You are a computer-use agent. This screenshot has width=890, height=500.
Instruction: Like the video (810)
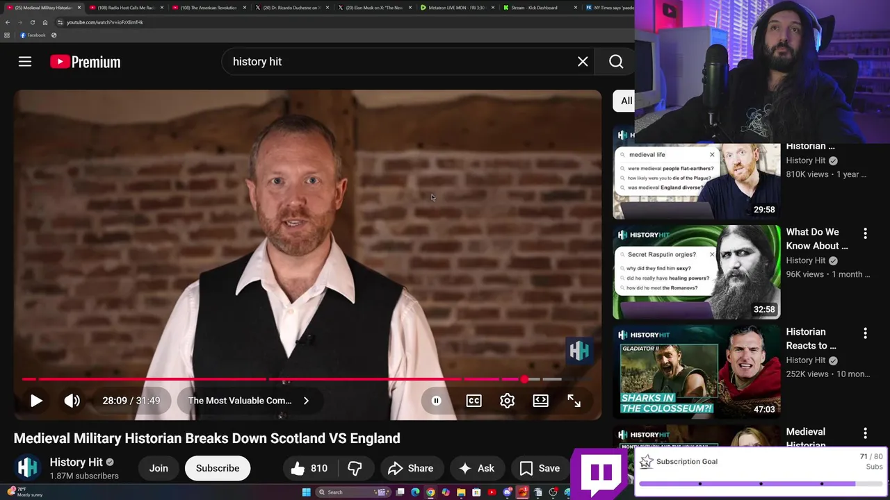pos(309,468)
